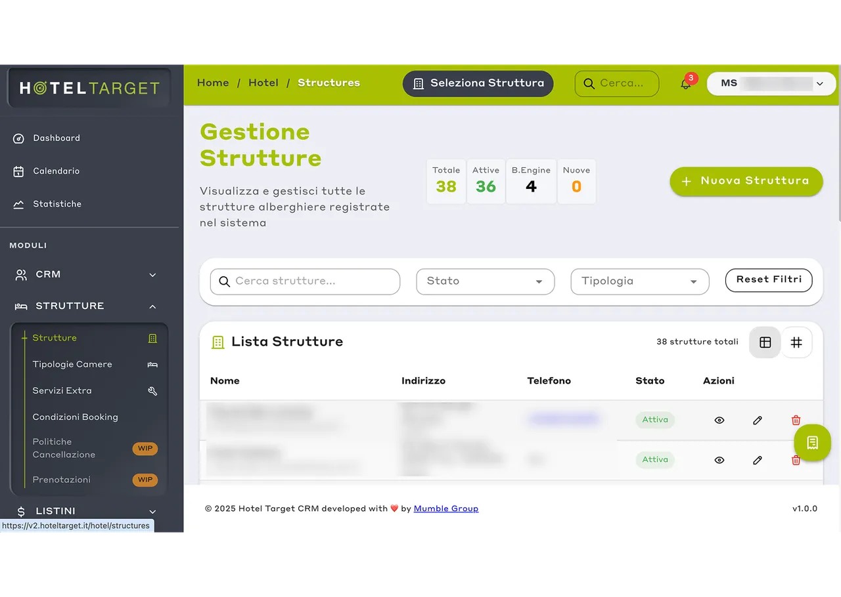The width and height of the screenshot is (841, 597).
Task: Select Tipologie Camere in the sidebar menu
Action: click(72, 364)
